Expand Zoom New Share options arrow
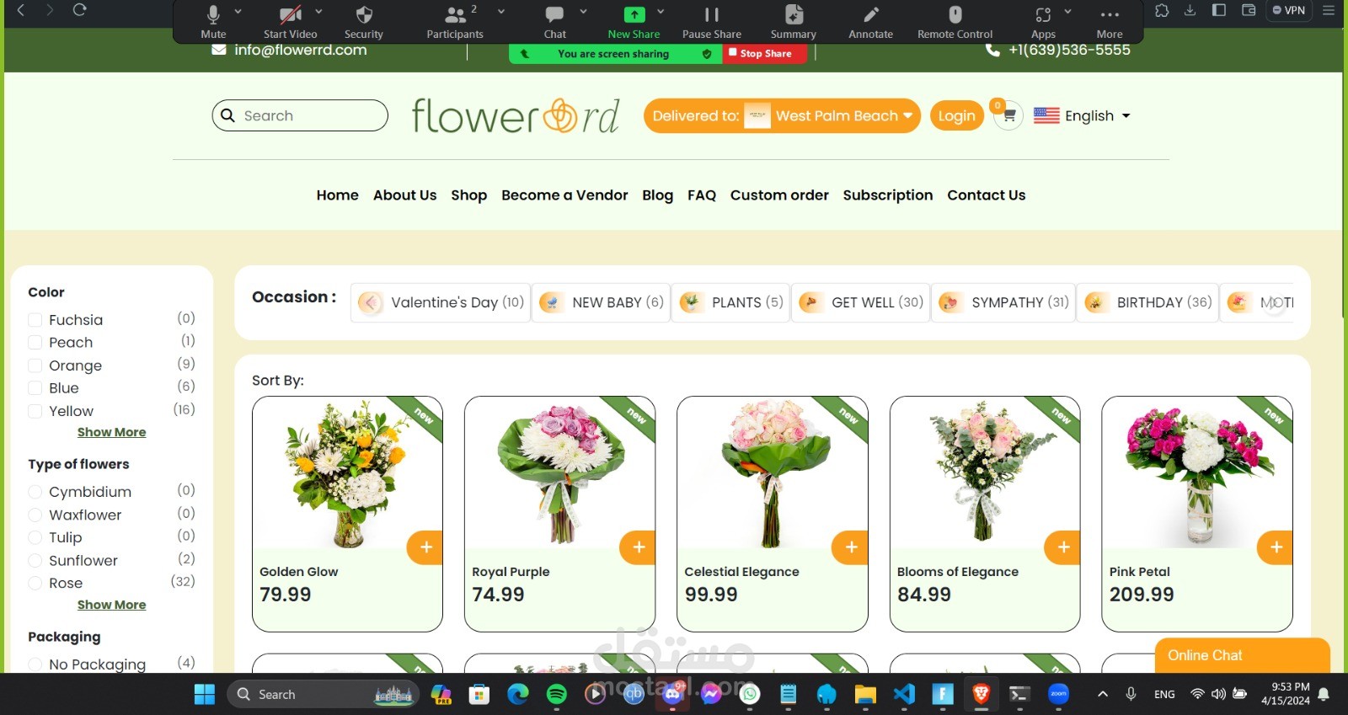Viewport: 1348px width, 715px height. tap(661, 12)
